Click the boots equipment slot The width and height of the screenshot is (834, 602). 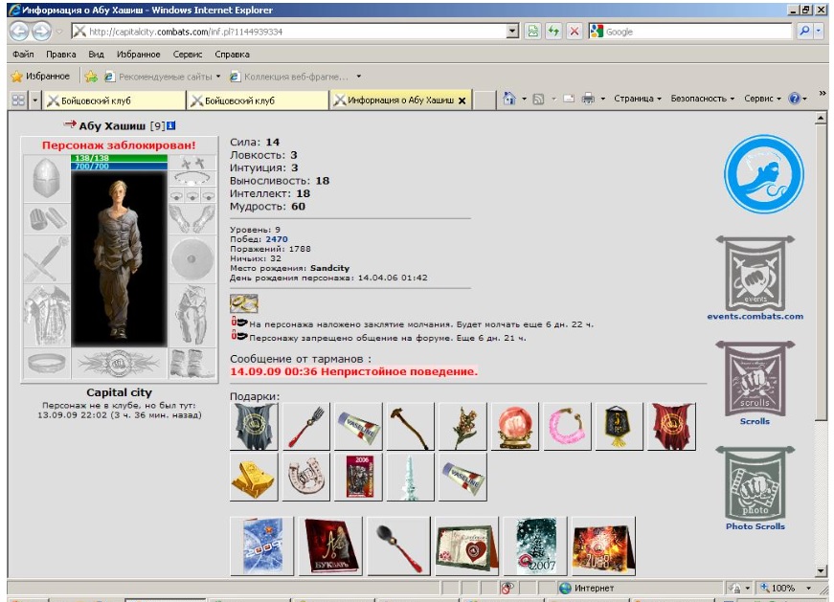(x=192, y=364)
